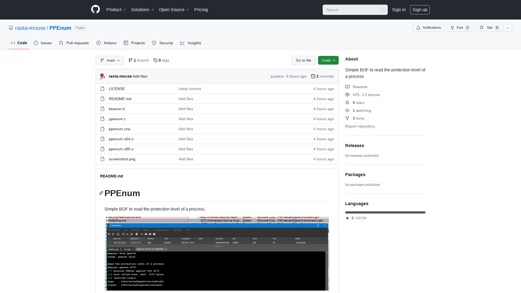Click the Security shield icon

154,43
